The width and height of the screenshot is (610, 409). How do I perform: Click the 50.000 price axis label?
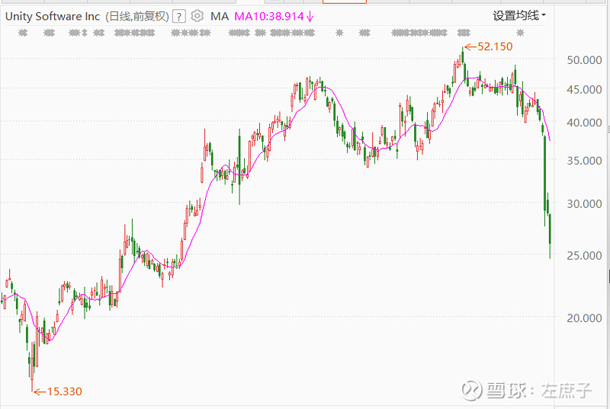pyautogui.click(x=584, y=60)
